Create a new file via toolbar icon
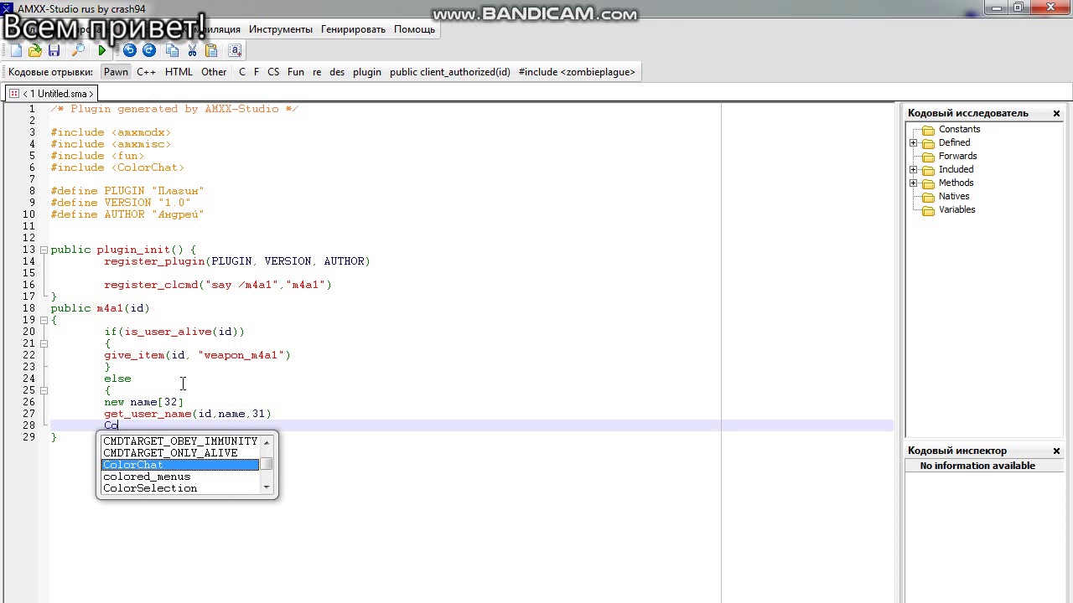The height and width of the screenshot is (603, 1073). point(16,51)
